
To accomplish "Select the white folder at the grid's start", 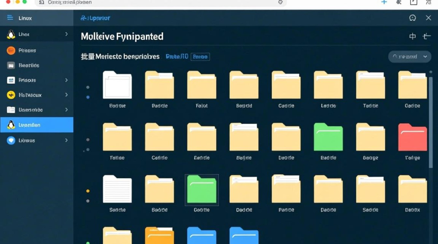I will coord(117,85).
